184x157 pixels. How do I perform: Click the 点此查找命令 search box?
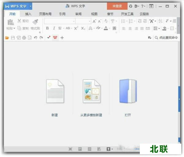click(x=167, y=38)
